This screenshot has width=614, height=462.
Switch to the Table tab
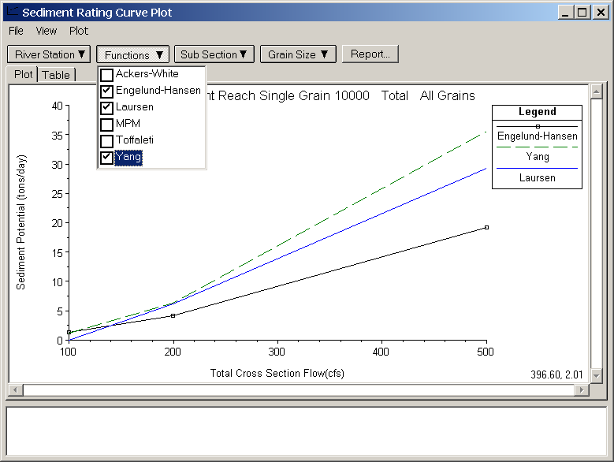(x=56, y=75)
